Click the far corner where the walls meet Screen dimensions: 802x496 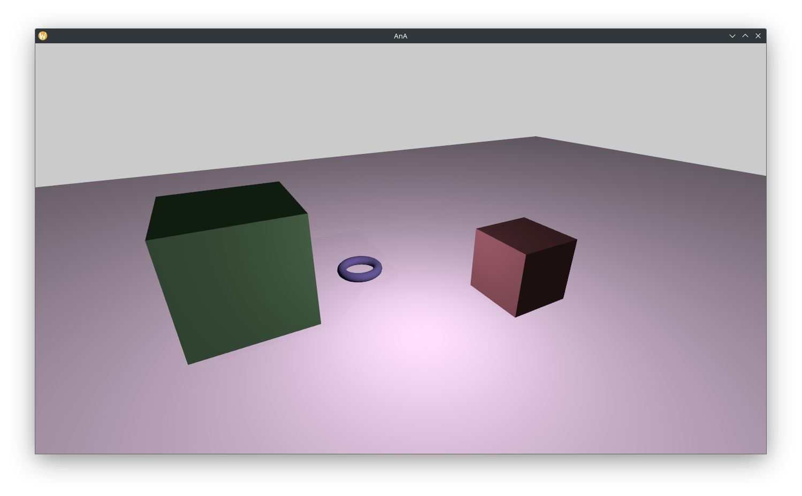tap(535, 137)
